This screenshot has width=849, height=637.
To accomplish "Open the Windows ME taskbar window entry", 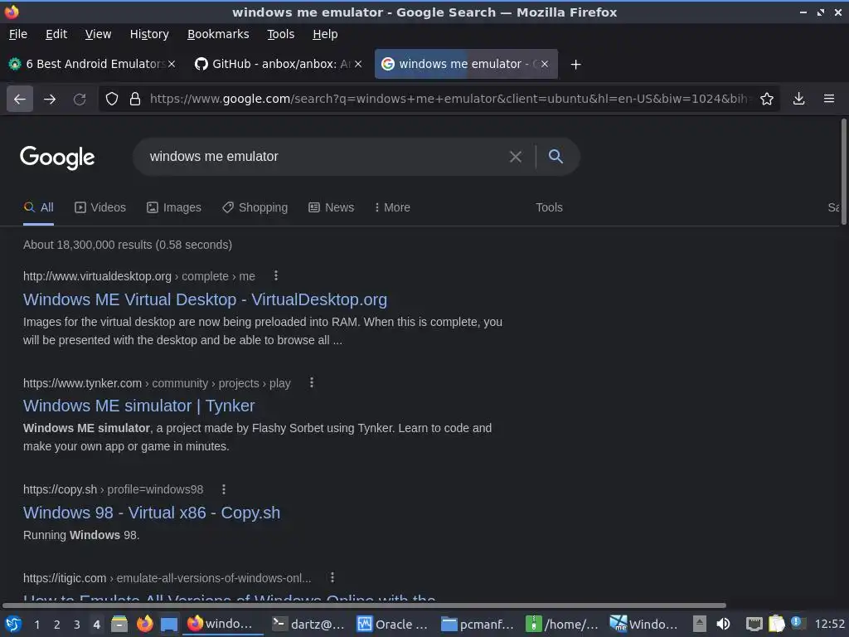I will [x=644, y=624].
